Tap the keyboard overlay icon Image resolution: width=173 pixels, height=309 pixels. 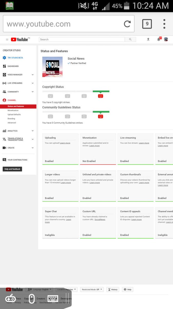(53, 298)
